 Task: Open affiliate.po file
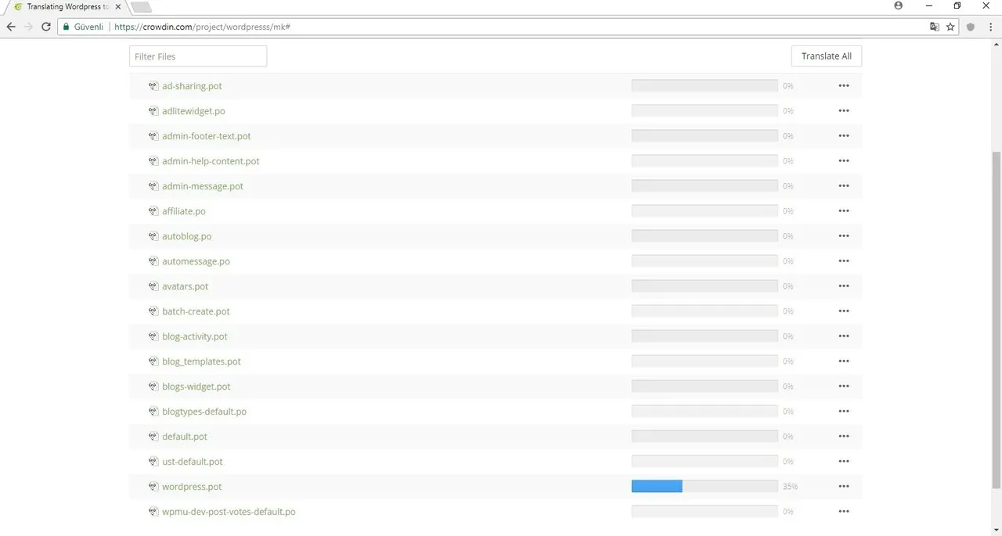[184, 211]
